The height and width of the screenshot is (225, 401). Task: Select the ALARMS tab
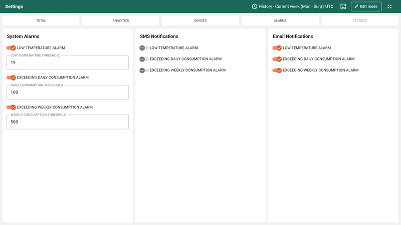280,20
